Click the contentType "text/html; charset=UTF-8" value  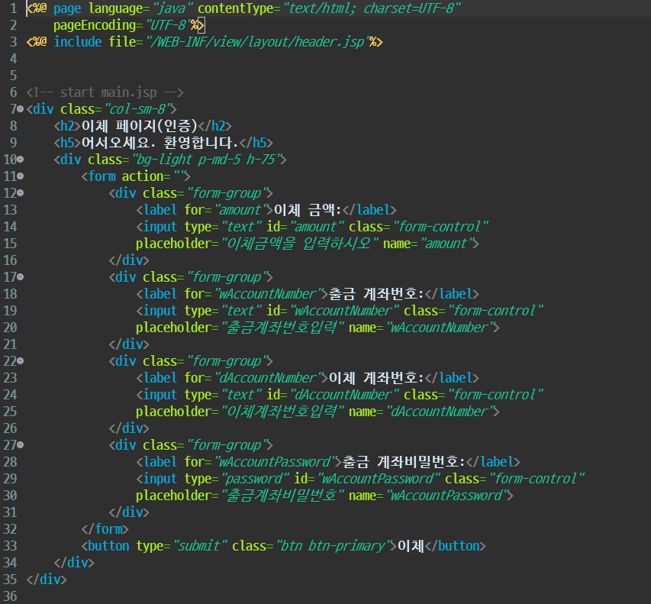point(372,8)
